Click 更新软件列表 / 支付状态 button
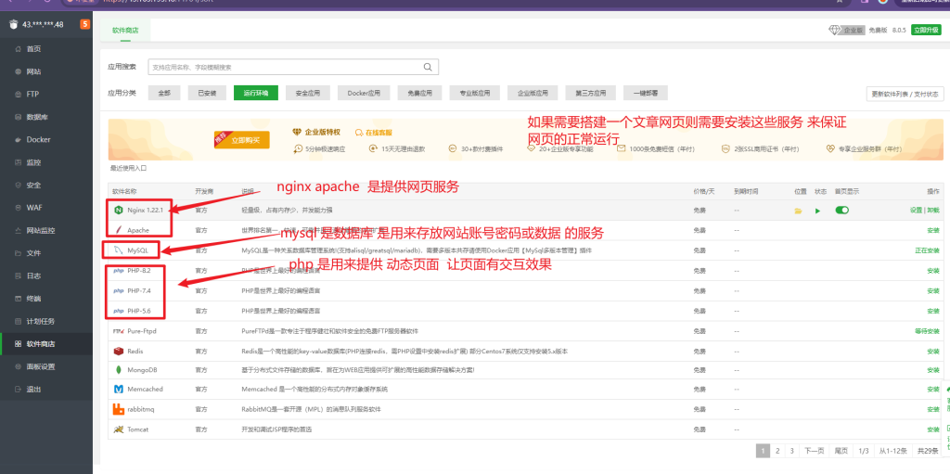The image size is (950, 474). [x=905, y=94]
